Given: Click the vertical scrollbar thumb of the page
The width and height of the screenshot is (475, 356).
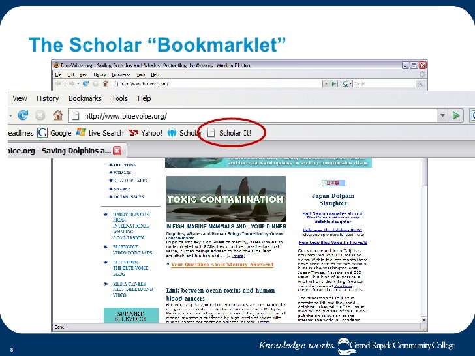Looking at the screenshot, I should pos(424,172).
